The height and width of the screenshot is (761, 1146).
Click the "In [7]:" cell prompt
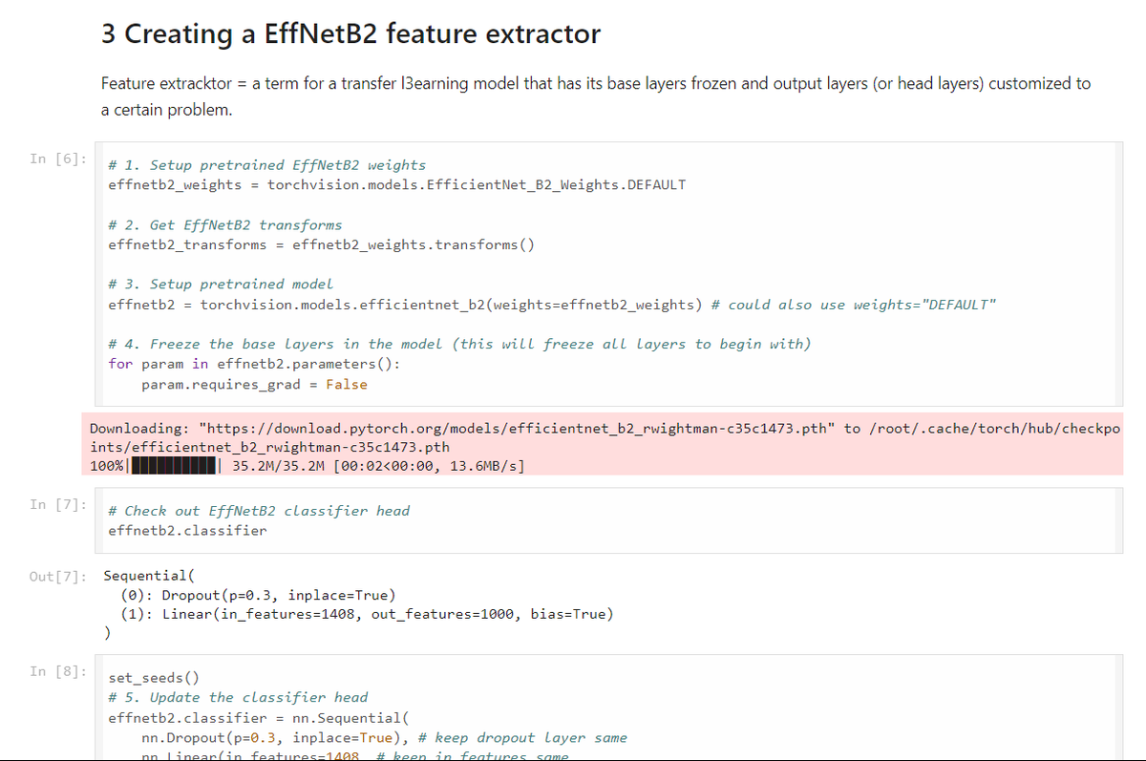tap(58, 503)
